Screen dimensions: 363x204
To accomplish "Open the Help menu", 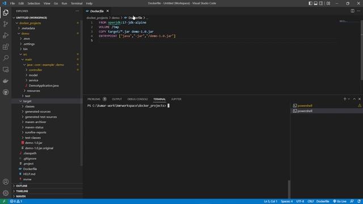I will 89,3.
